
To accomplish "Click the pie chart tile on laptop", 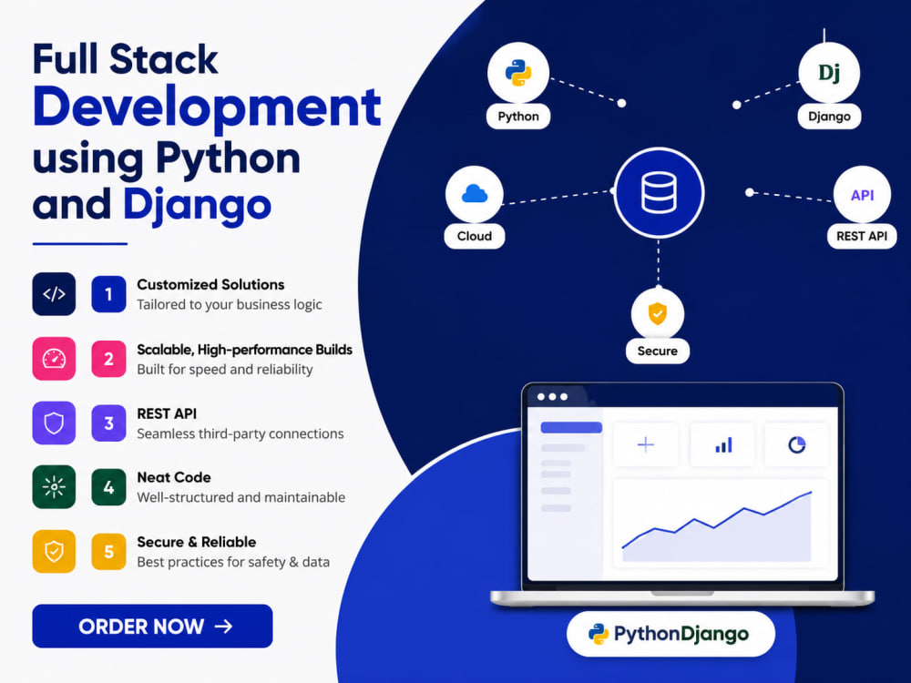I will (796, 445).
